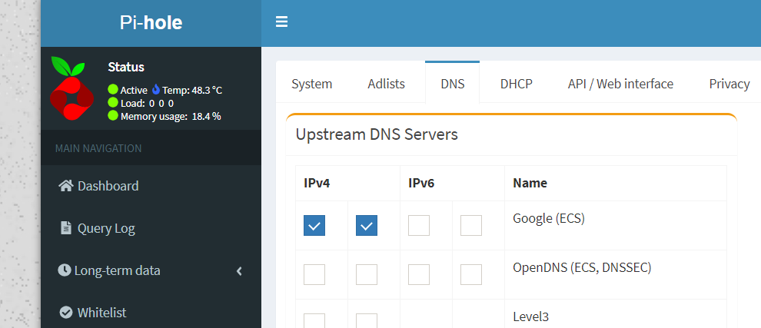Click the MAIN NAVIGATION label
This screenshot has height=328, width=761.
98,148
